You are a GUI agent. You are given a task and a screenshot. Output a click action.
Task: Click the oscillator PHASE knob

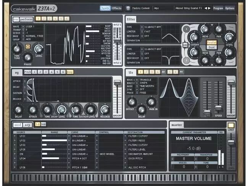(x=28, y=58)
